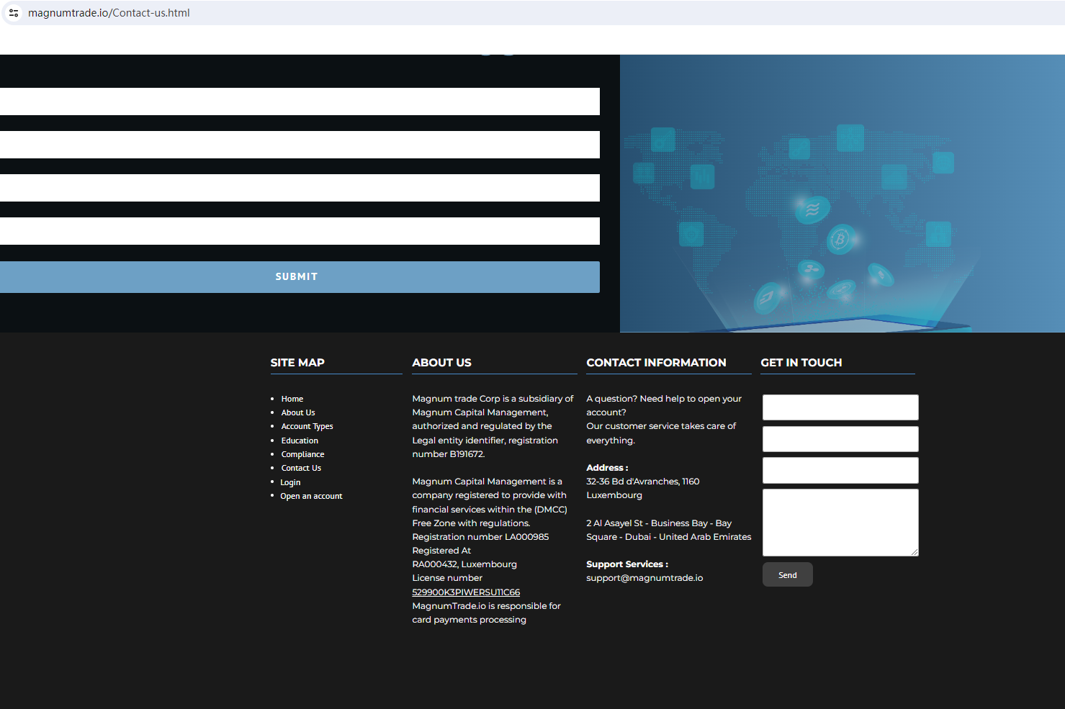1065x709 pixels.
Task: Click the "Square - Dubai - United Arab Emirates" line
Action: (x=669, y=537)
